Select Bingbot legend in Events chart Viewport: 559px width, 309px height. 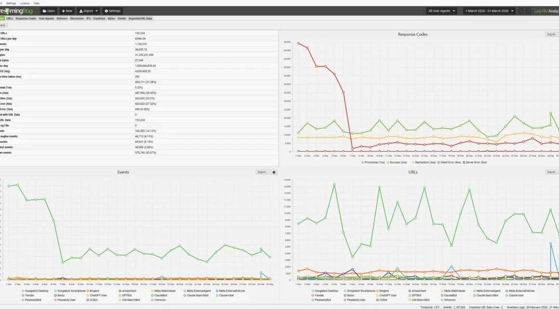point(93,291)
